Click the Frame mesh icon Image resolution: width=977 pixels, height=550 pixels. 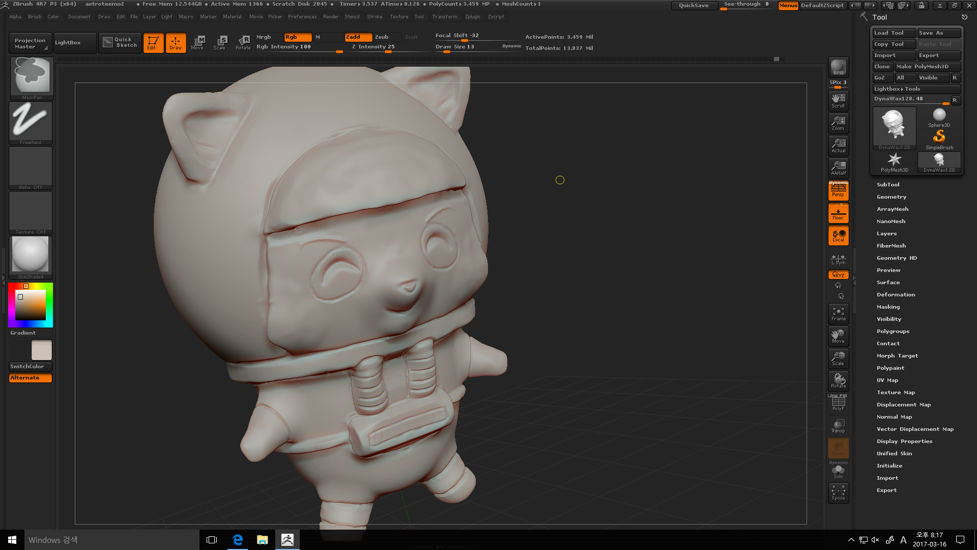pyautogui.click(x=838, y=314)
